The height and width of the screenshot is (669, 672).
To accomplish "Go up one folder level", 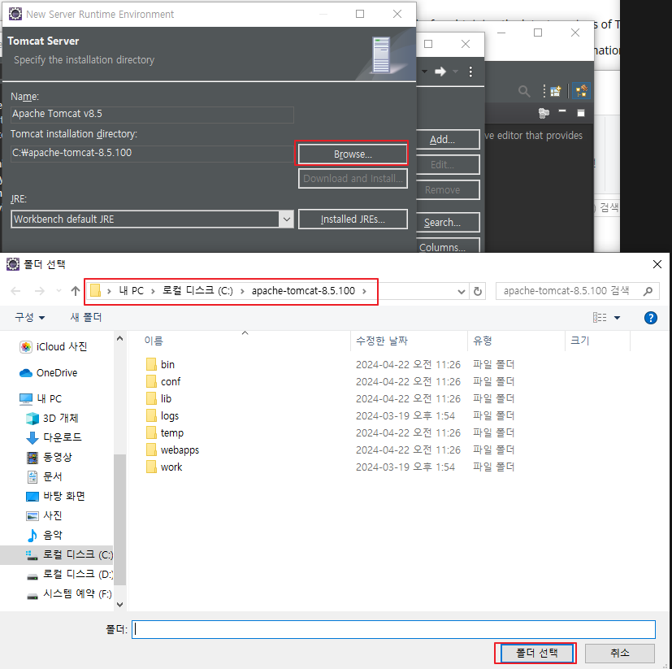I will 76,291.
